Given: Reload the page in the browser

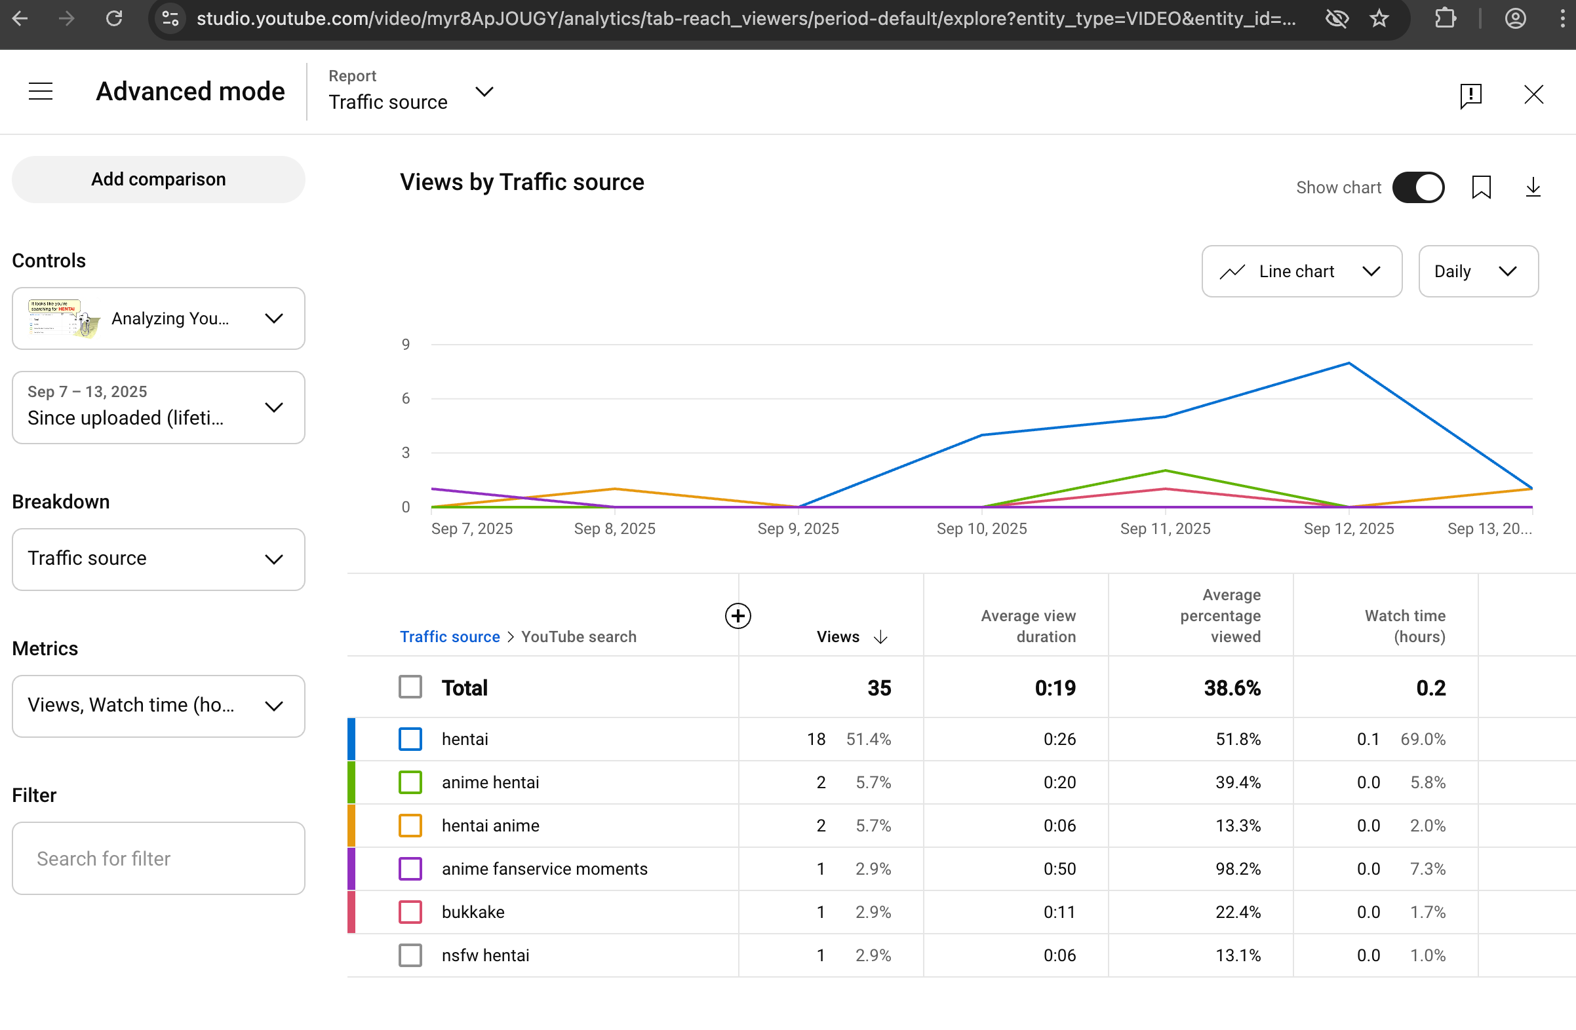Looking at the screenshot, I should click(115, 18).
